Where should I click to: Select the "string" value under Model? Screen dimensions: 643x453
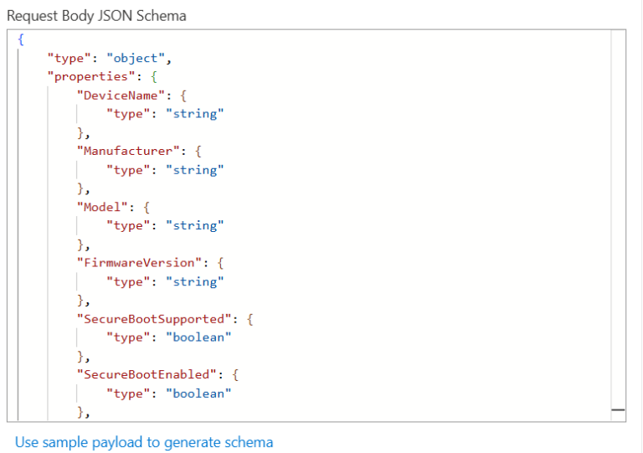click(195, 225)
